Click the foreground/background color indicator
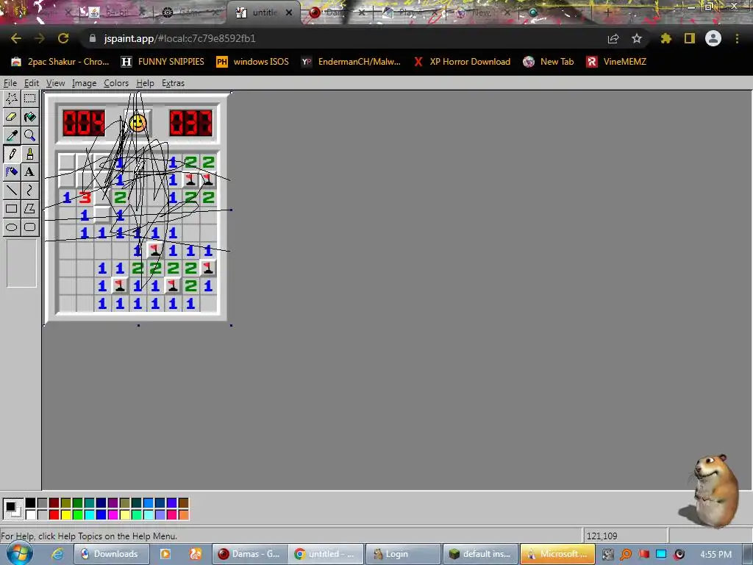This screenshot has height=565, width=753. 12,509
